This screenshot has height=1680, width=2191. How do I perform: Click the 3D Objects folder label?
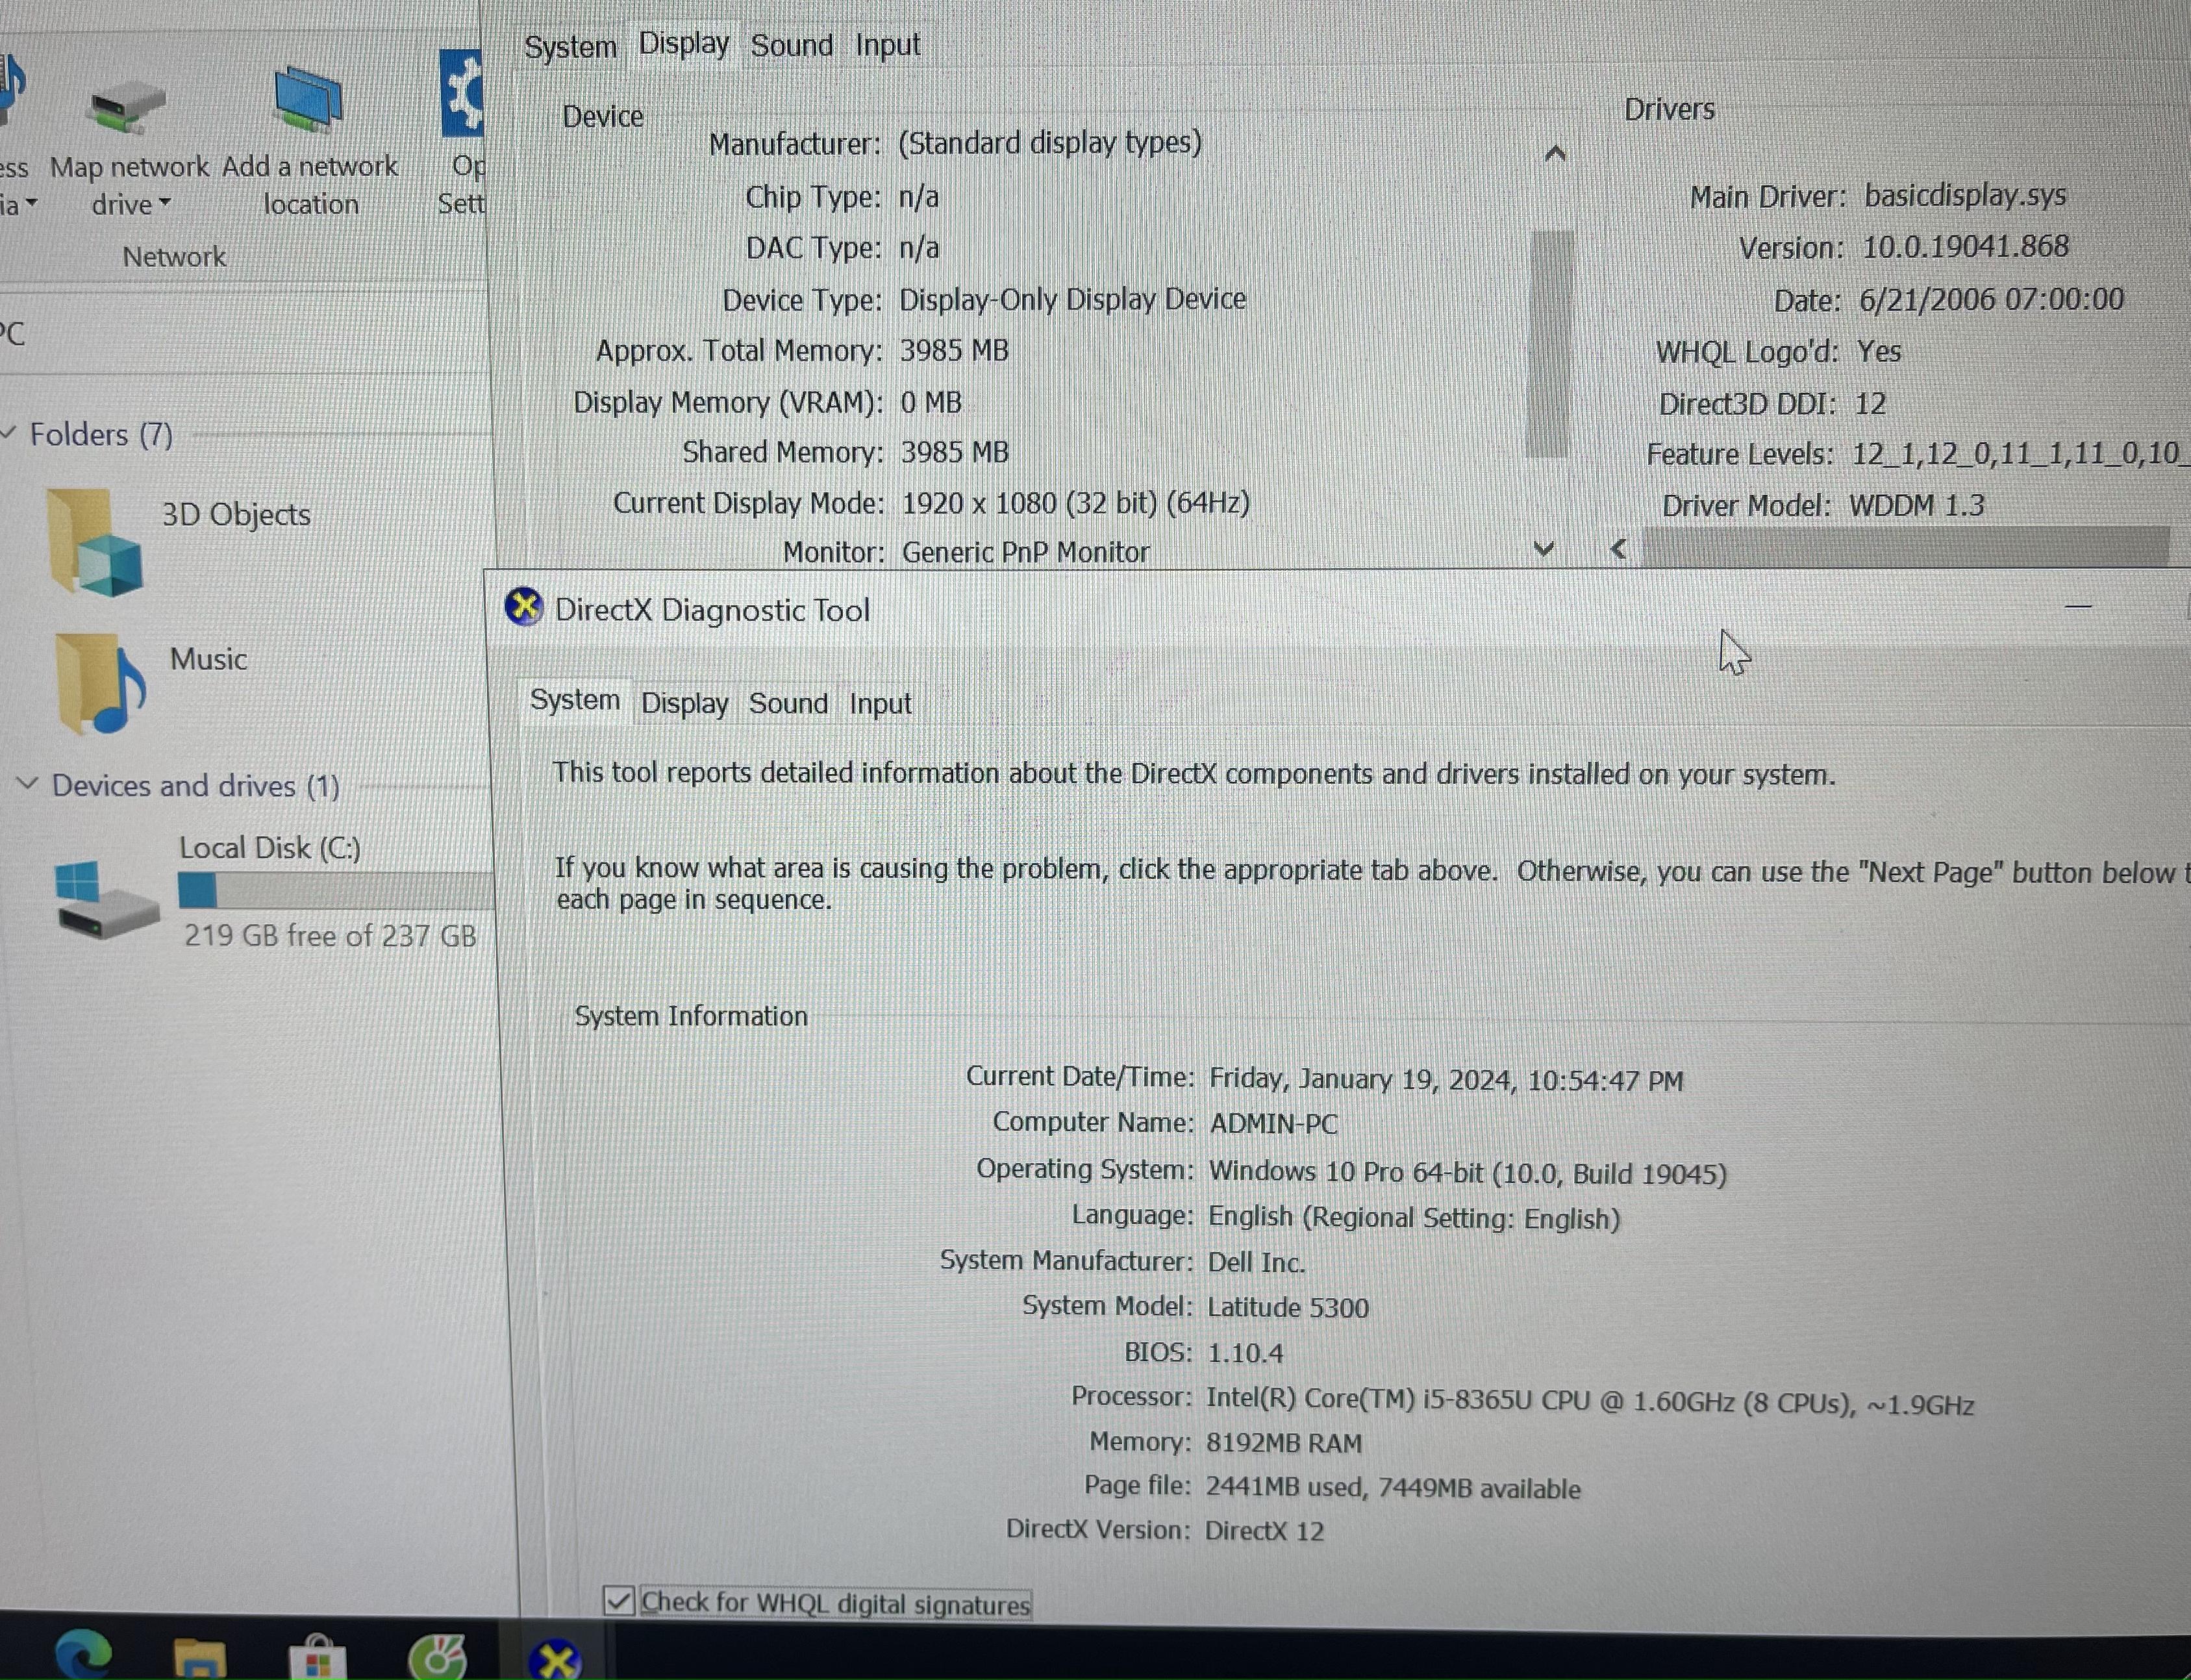coord(236,514)
